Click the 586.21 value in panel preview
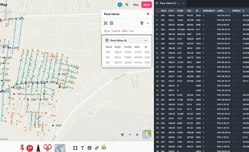 118,52
